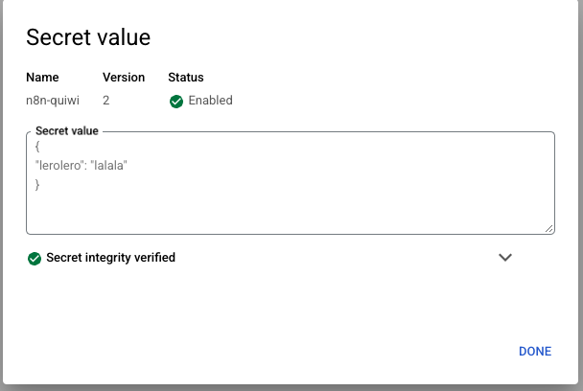Click the Secret integrity verified label
This screenshot has width=583, height=391.
click(x=111, y=258)
